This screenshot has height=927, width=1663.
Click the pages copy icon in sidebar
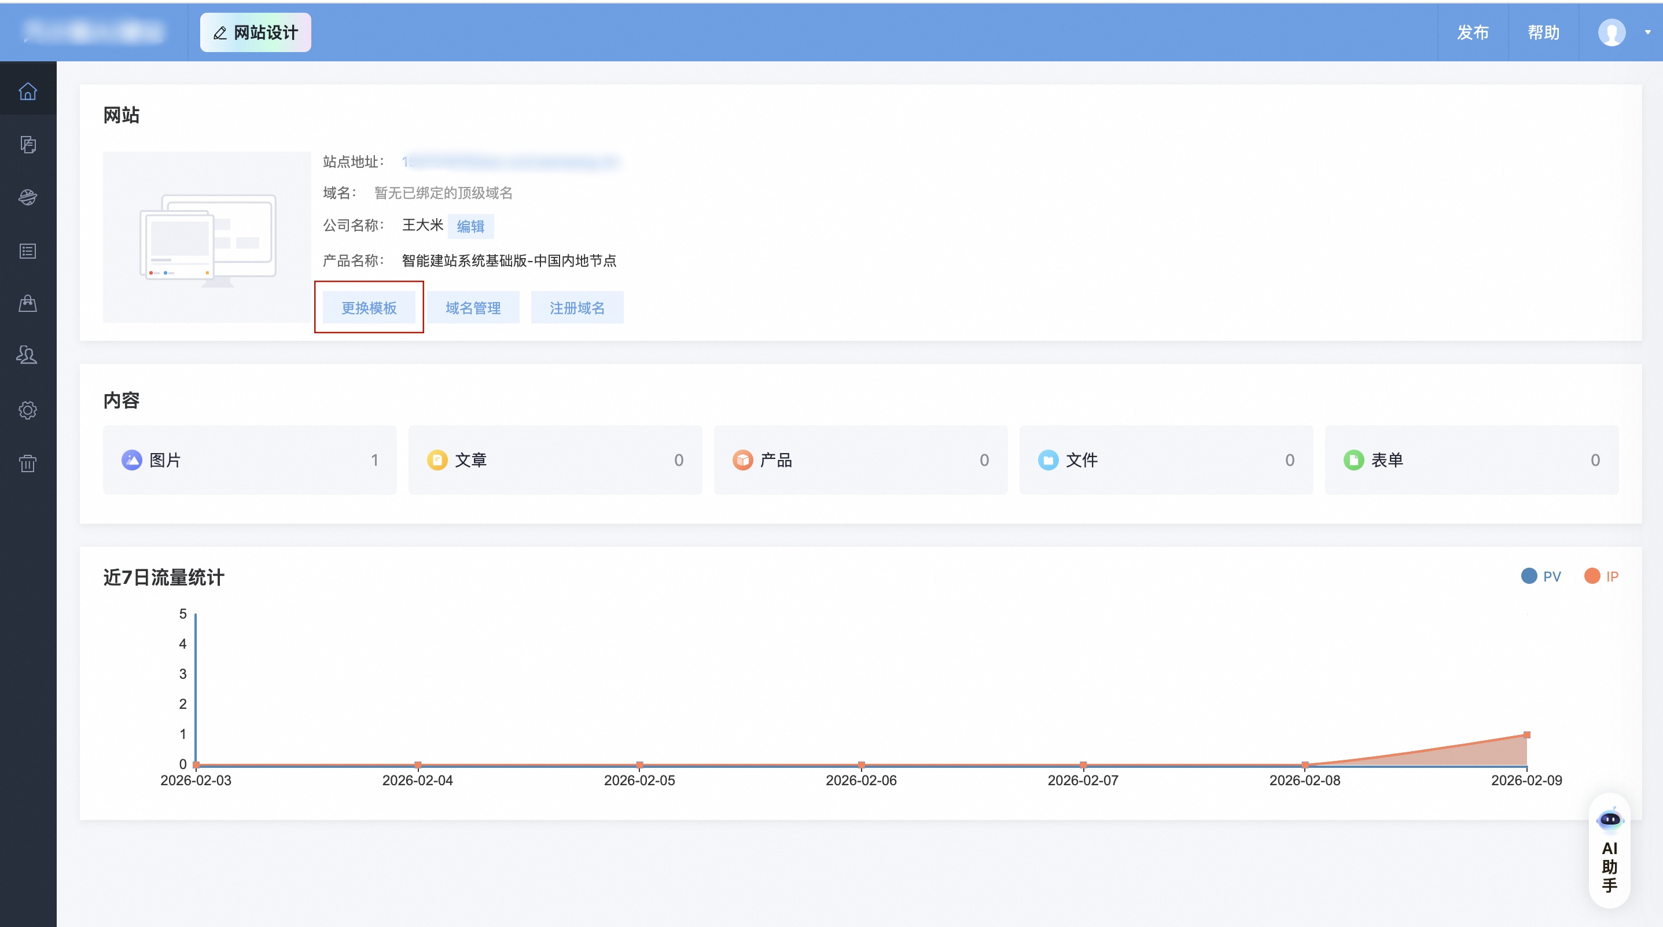coord(28,144)
